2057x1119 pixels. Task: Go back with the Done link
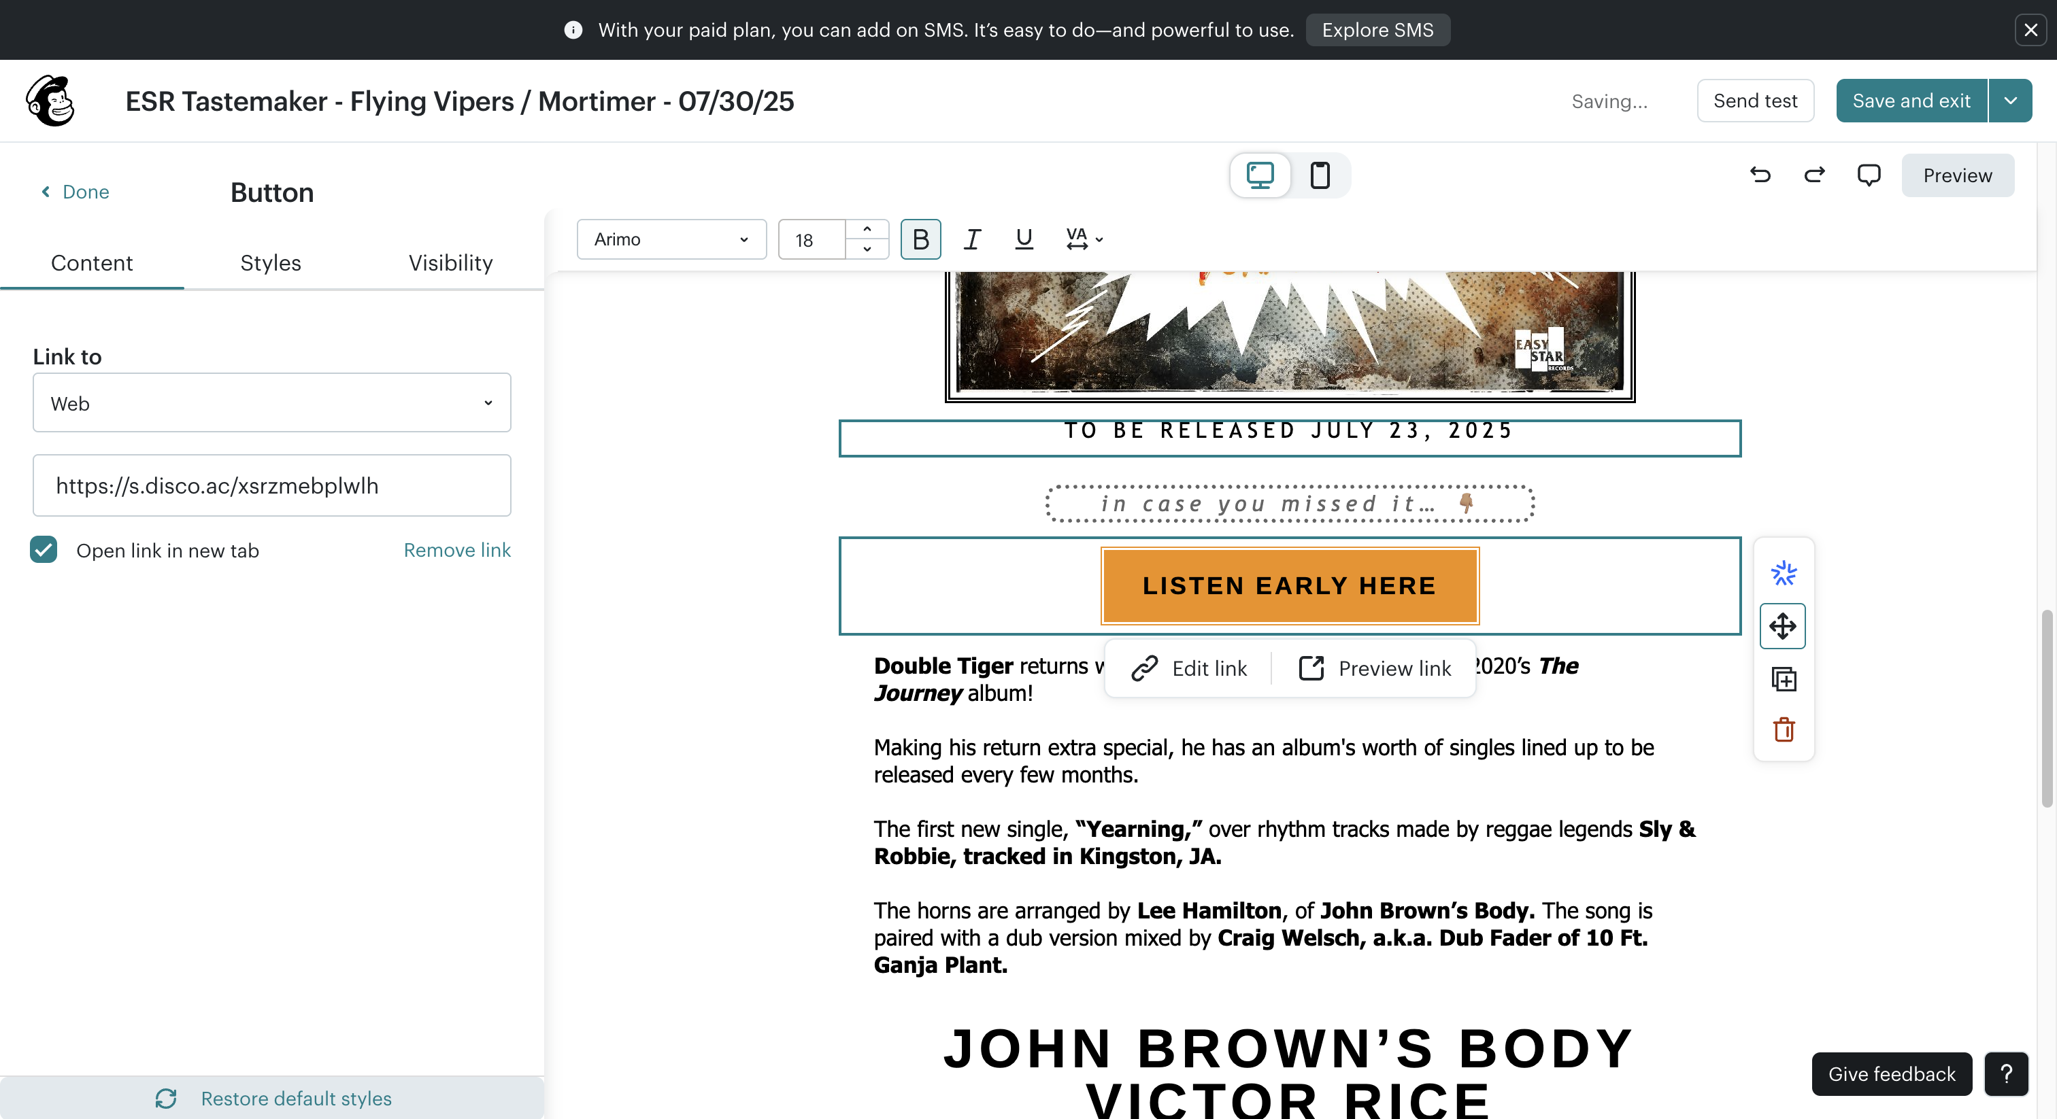[75, 192]
